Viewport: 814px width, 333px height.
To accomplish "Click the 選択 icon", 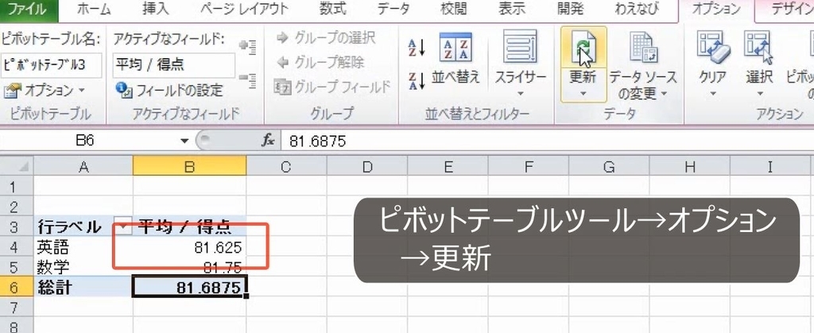I will [759, 48].
